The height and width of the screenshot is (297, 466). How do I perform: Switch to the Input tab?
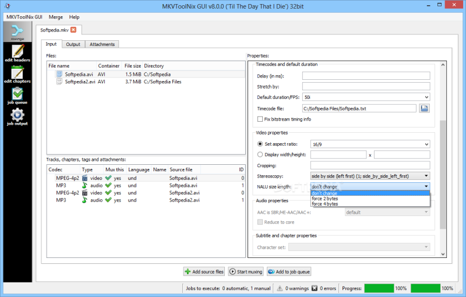point(51,44)
